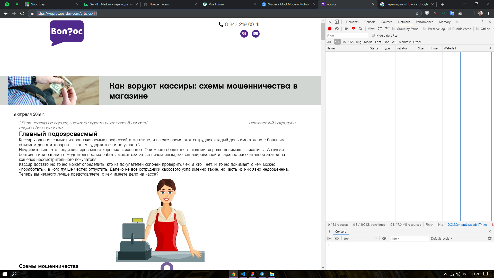Click the network Filter input field
Screen dimensions: 494x278
[347, 36]
